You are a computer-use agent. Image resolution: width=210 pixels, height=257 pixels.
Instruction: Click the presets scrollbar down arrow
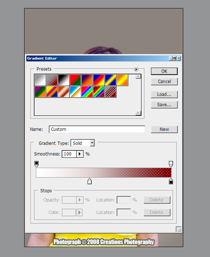[138, 113]
